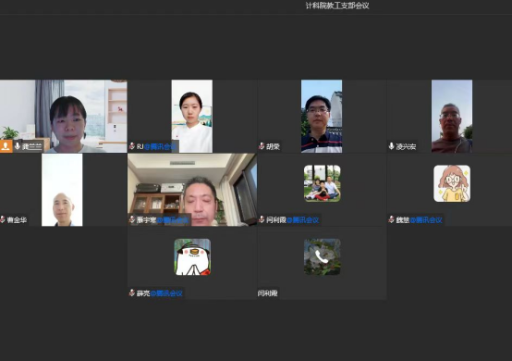The image size is (512, 361).
Task: Select the cartoon girl avatar of 魏慧
Action: [x=452, y=183]
